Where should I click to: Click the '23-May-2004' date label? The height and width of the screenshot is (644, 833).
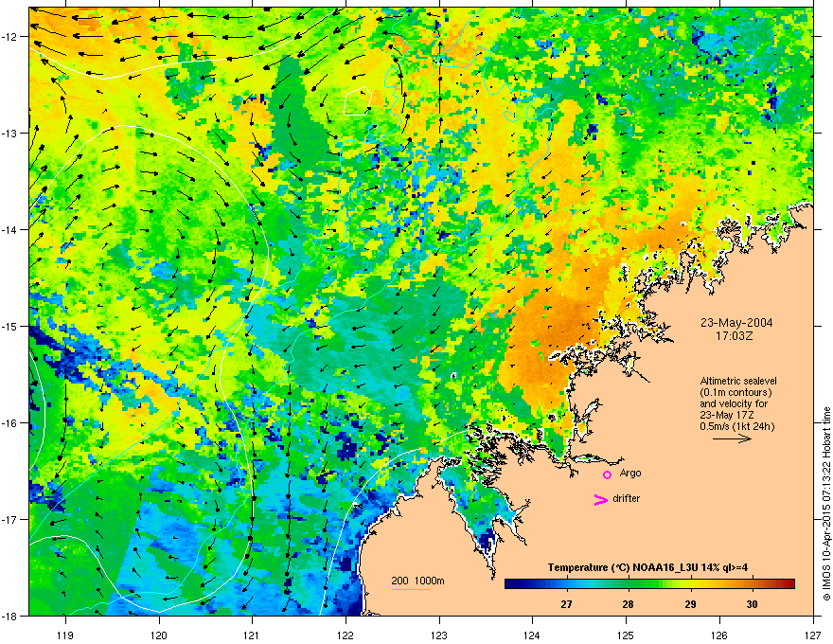pyautogui.click(x=736, y=323)
